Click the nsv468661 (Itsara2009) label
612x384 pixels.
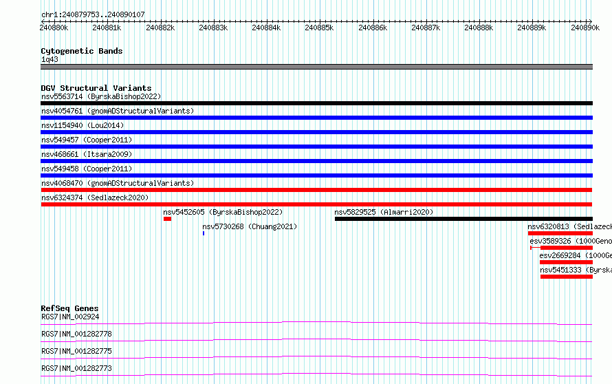(87, 154)
